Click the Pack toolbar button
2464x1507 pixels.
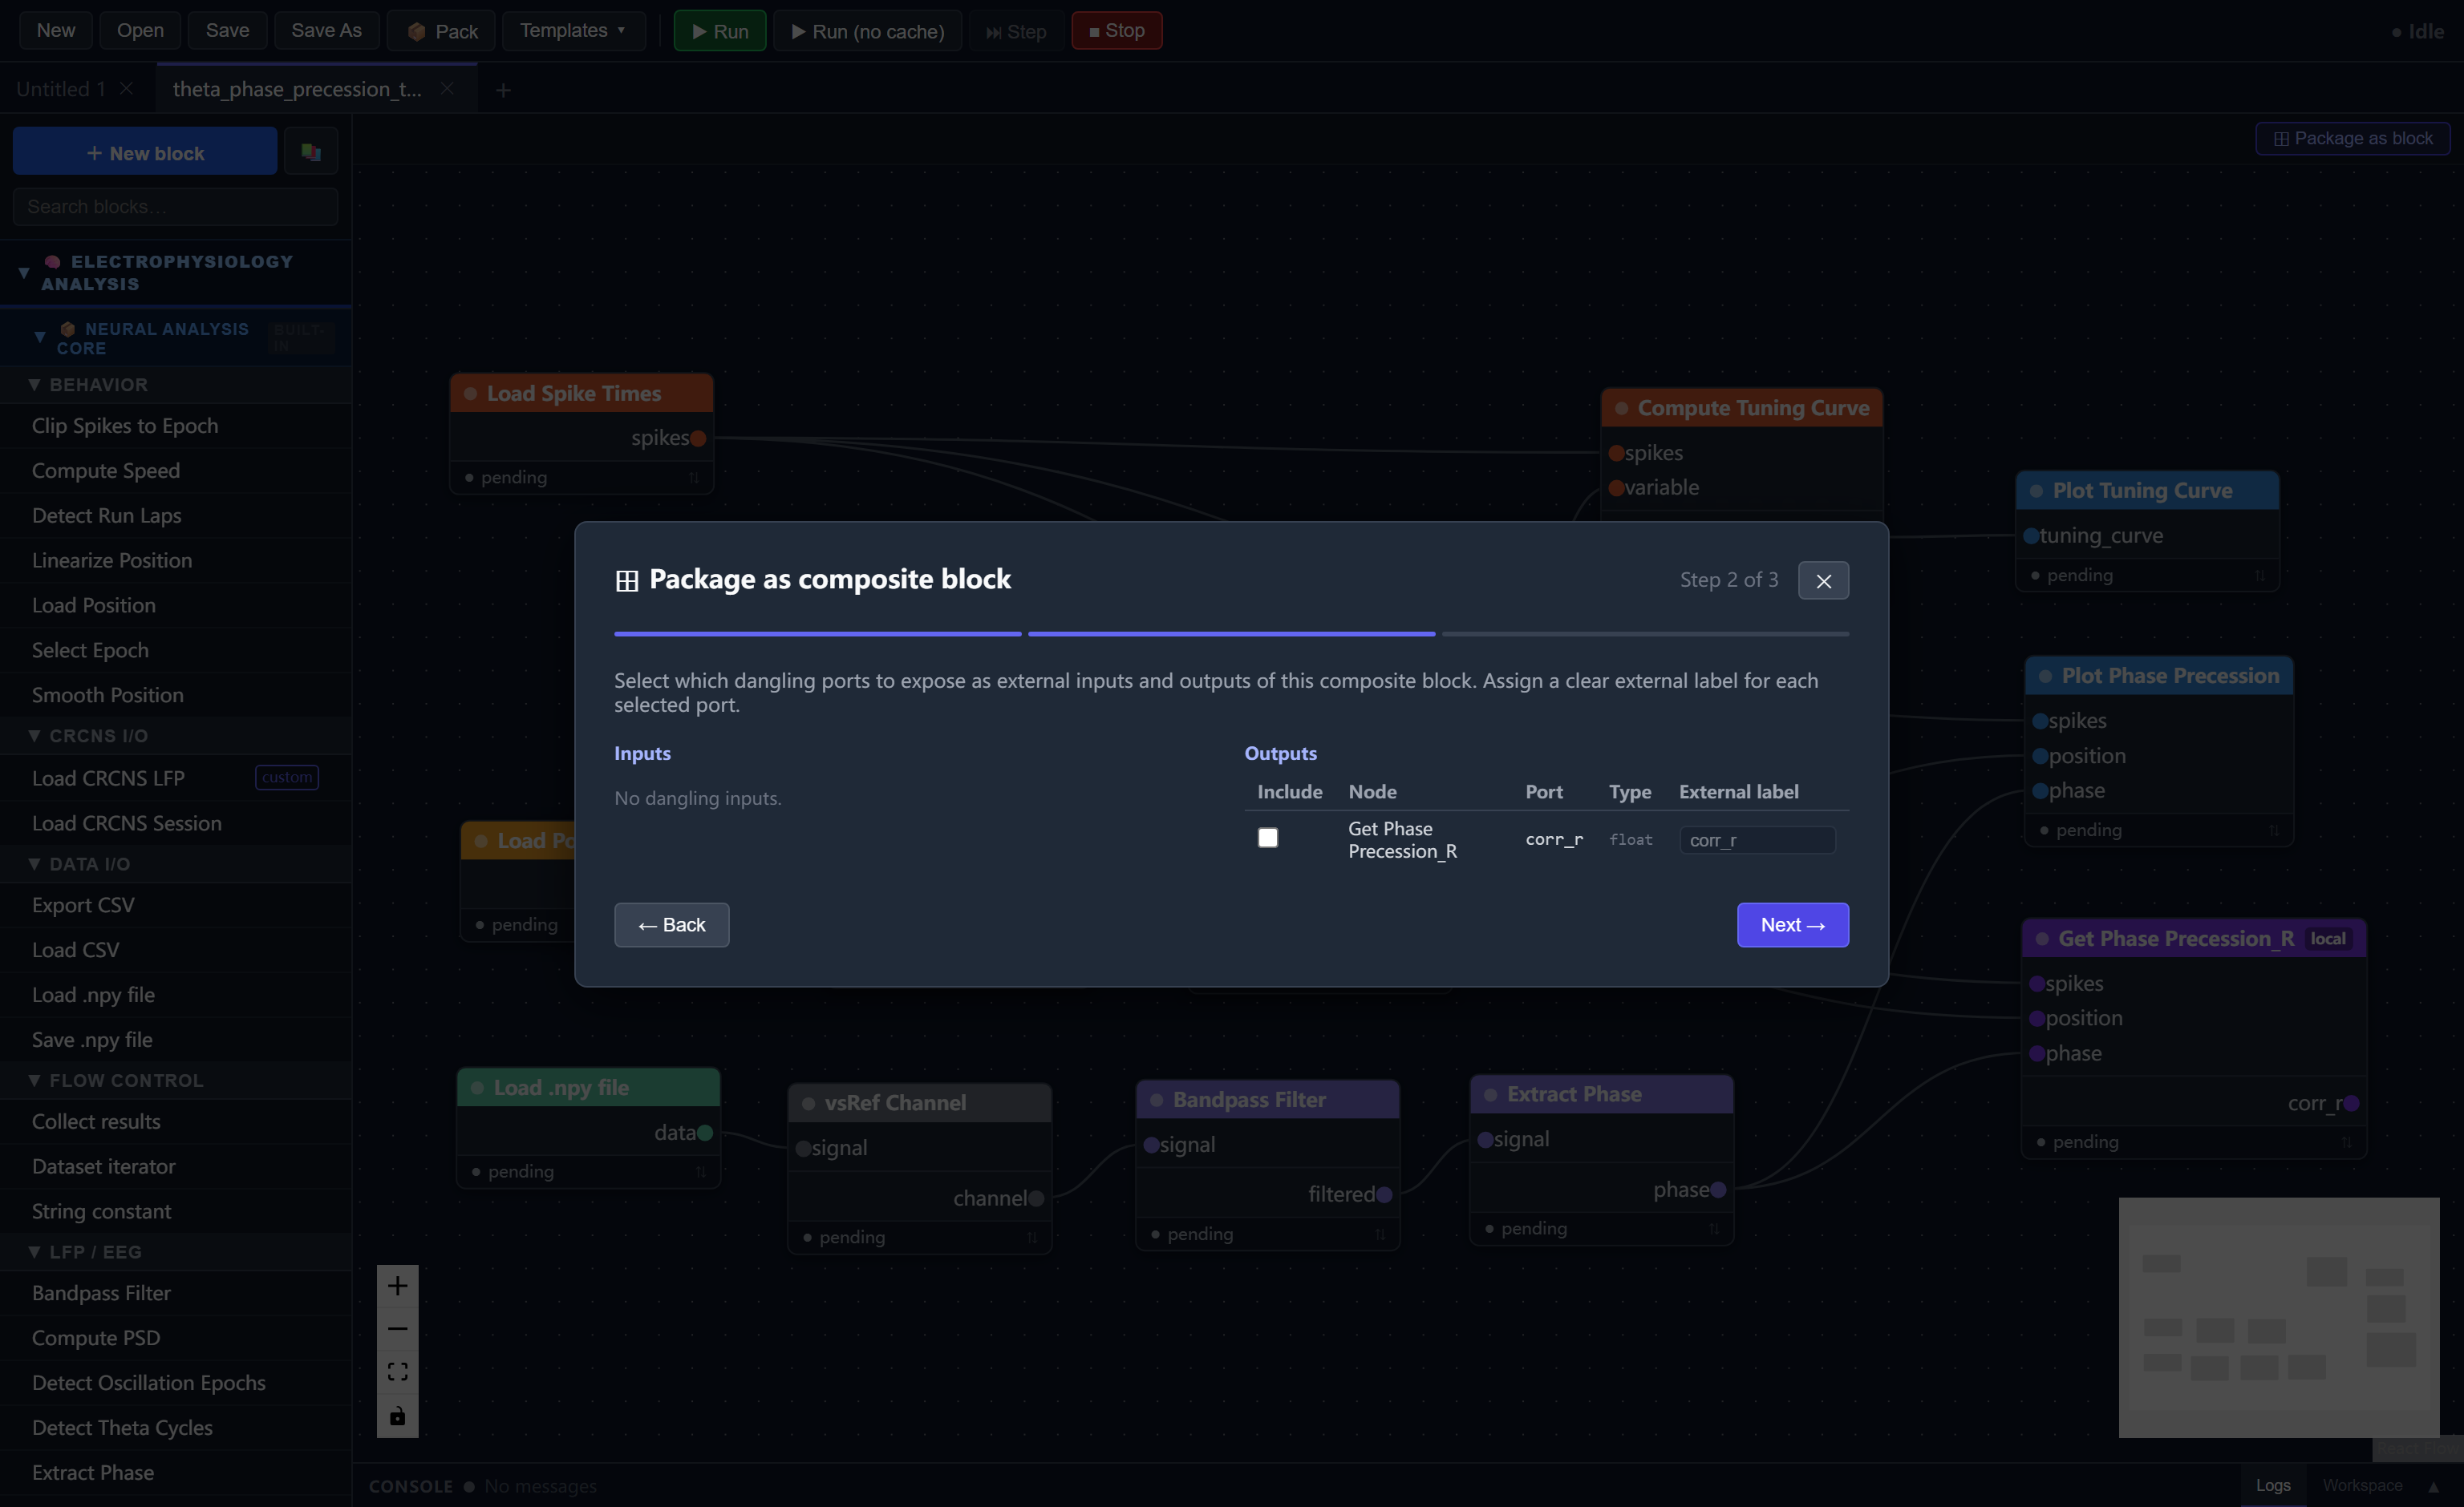click(x=441, y=31)
